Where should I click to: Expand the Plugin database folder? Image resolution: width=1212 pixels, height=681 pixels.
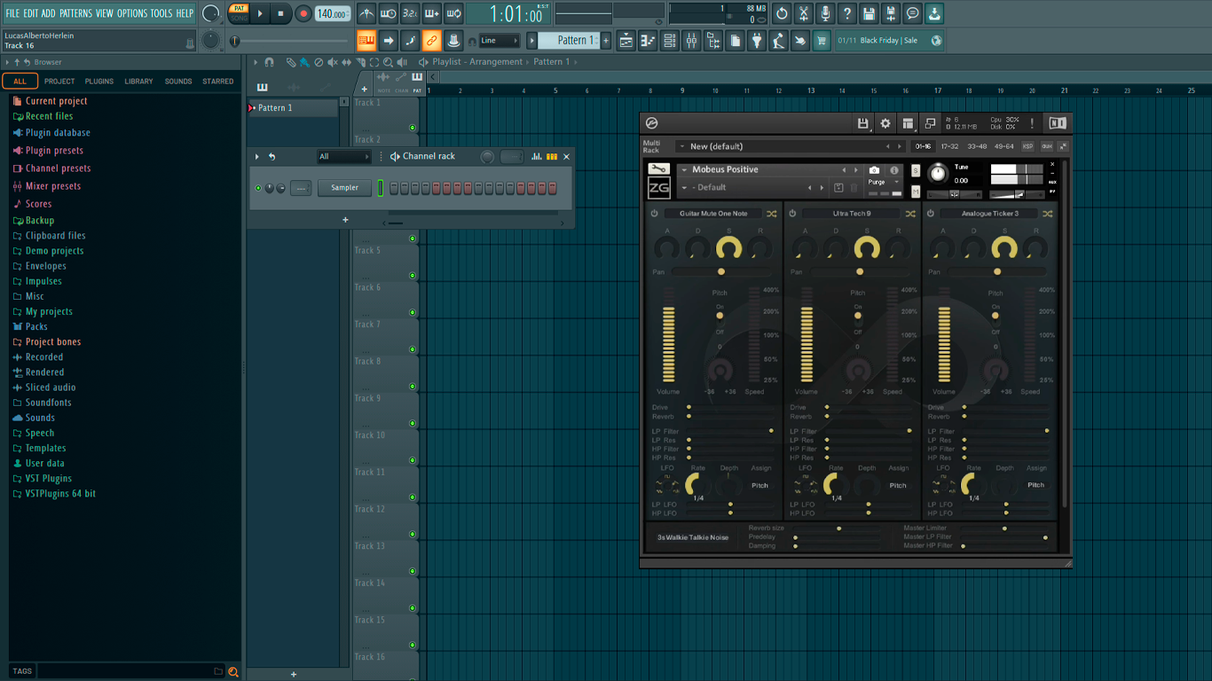(x=51, y=133)
